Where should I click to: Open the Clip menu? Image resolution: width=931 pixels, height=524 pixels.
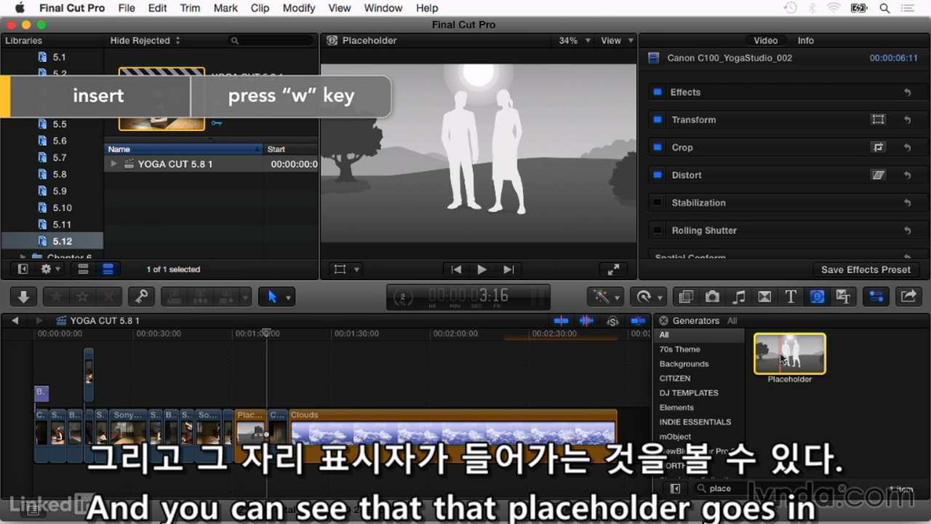[x=260, y=8]
